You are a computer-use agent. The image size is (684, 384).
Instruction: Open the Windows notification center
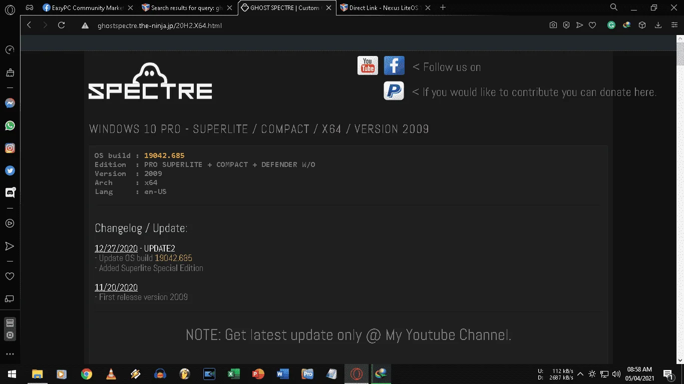(x=667, y=373)
